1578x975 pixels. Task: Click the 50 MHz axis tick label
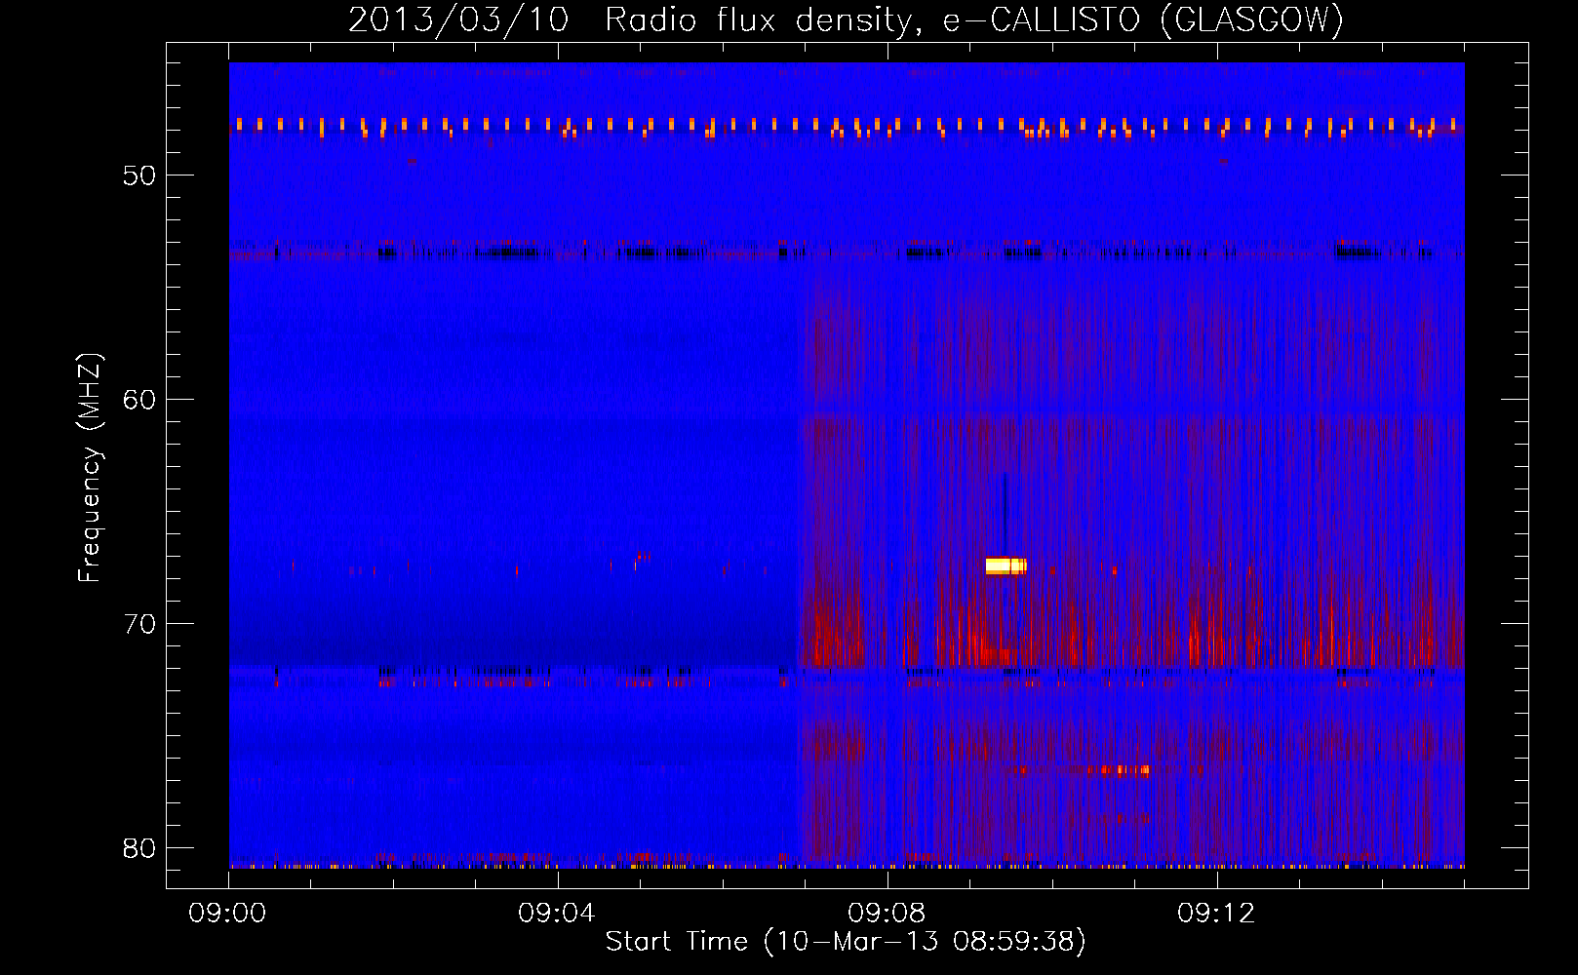[x=139, y=175]
